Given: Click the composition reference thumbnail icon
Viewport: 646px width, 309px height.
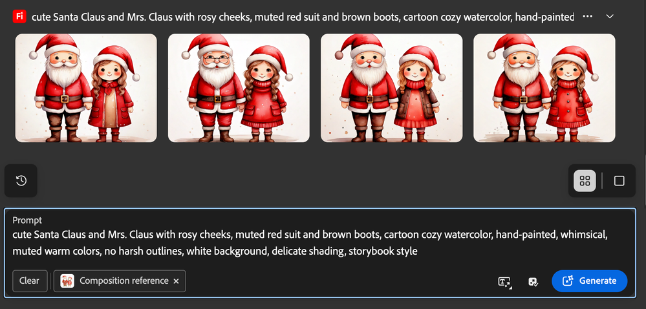Looking at the screenshot, I should 67,281.
